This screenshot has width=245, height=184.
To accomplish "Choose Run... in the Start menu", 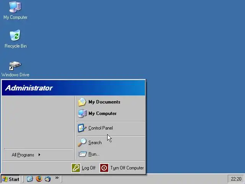I will point(88,154).
